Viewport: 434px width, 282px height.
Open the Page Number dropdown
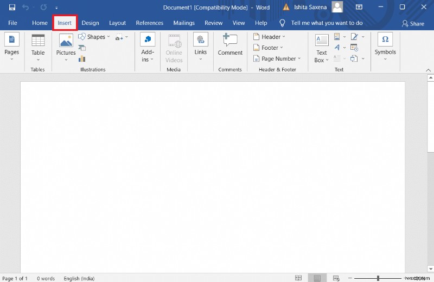pos(277,58)
